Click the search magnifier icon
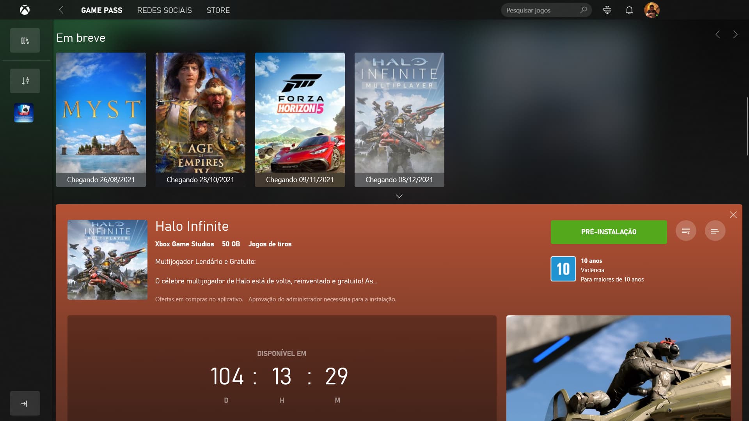The width and height of the screenshot is (749, 421). point(583,10)
